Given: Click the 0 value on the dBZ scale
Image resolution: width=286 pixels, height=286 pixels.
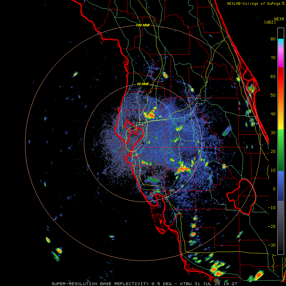Looking at the screenshot, I should [x=274, y=189].
